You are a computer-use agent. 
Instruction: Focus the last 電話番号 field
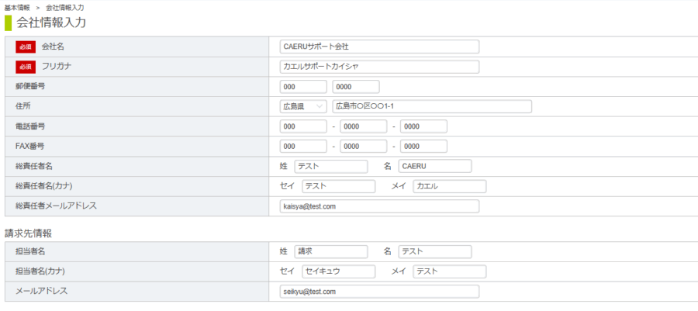coord(423,126)
